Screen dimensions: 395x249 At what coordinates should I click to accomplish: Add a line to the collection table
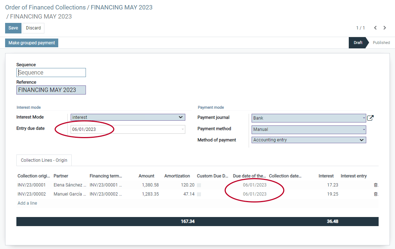tap(27, 203)
